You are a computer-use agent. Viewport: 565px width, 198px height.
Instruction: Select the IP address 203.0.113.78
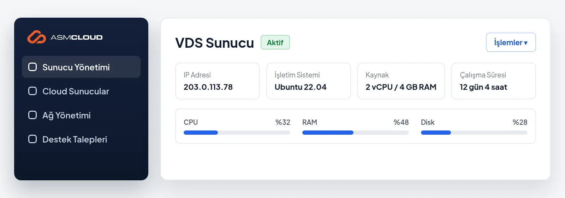coord(208,87)
